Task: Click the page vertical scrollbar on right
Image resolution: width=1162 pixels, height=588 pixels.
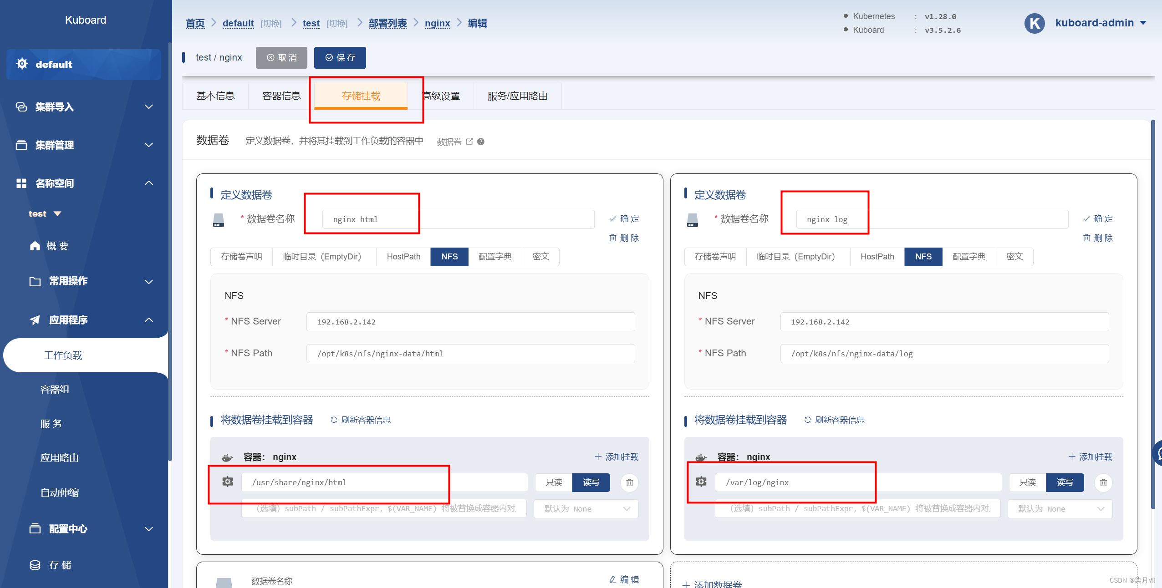Action: coord(1153,314)
